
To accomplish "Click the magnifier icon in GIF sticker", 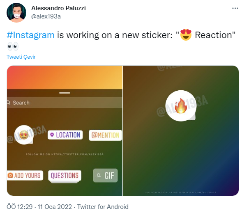I will click(99, 175).
